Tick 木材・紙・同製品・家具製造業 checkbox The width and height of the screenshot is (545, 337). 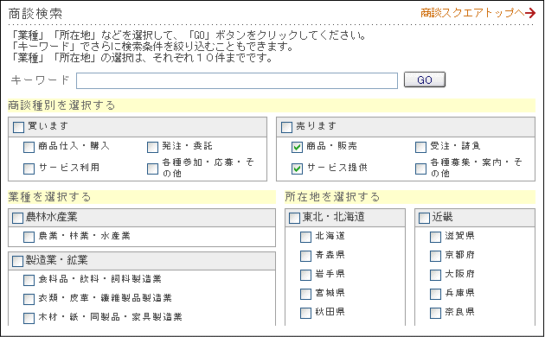pos(29,318)
